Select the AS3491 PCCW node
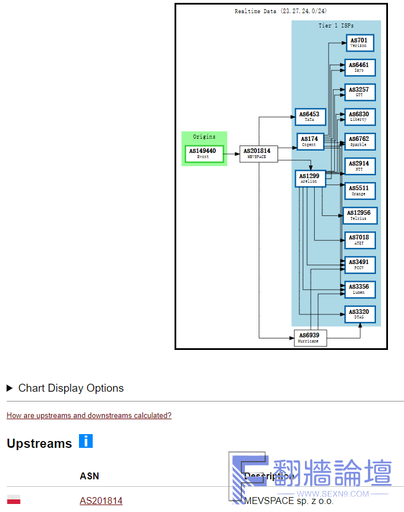This screenshot has height=512, width=404. pyautogui.click(x=360, y=265)
